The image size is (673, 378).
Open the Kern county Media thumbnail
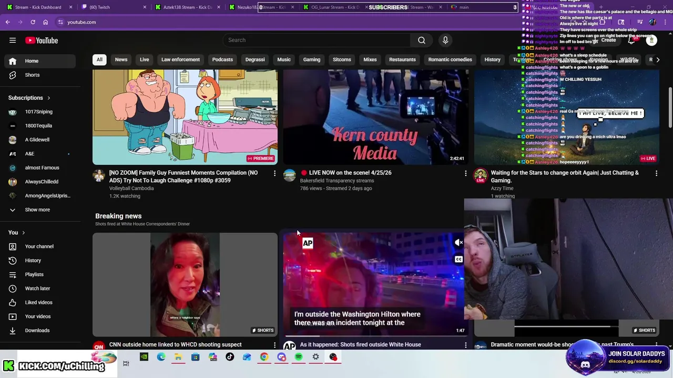point(375,117)
